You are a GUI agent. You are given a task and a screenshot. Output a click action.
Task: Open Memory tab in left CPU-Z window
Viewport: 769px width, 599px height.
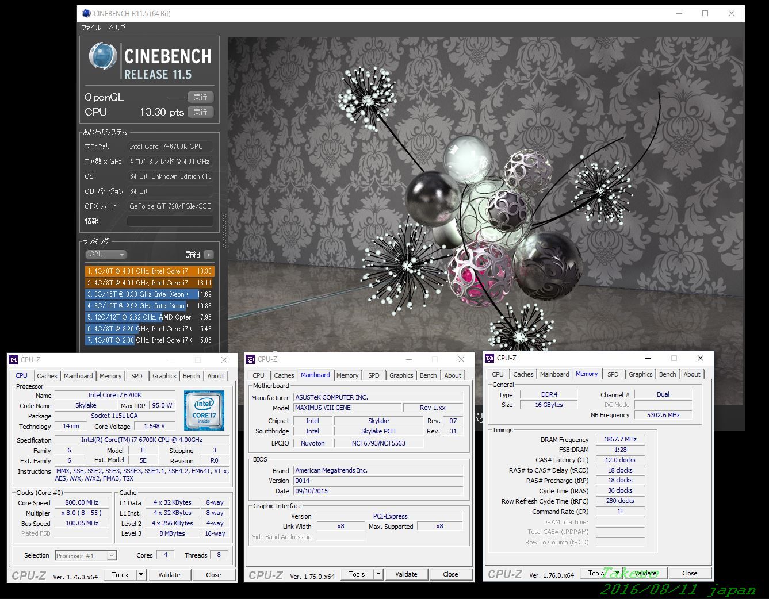click(110, 376)
